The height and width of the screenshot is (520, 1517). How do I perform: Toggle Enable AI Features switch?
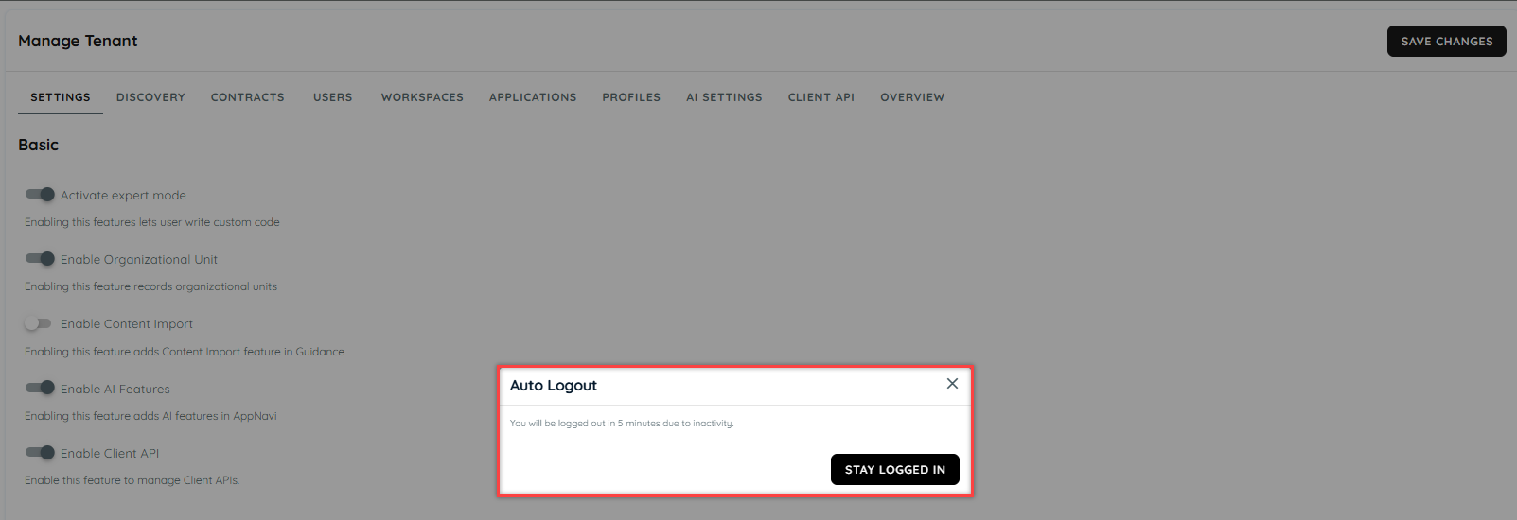(40, 388)
